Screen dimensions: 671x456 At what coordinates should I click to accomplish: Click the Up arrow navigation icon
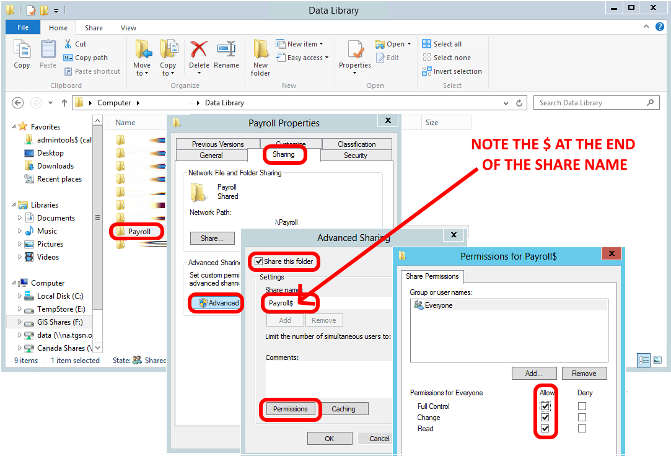coord(64,103)
